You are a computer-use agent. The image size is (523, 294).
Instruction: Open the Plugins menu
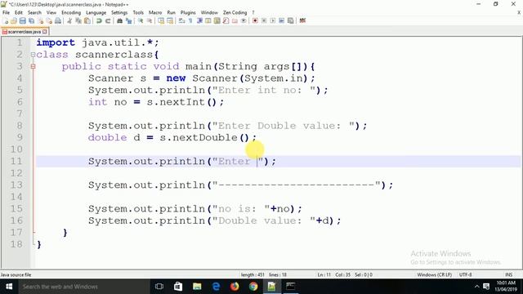(x=188, y=13)
